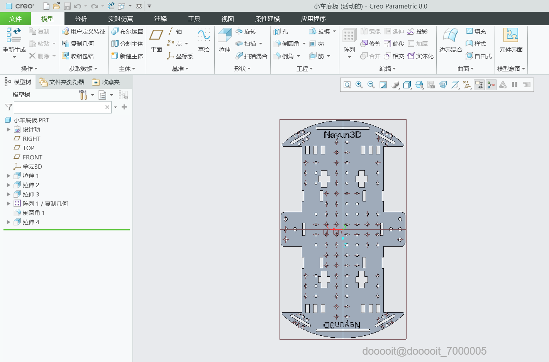Screen dimensions: 549x362
Task: Open the 倒圆角 dropdown arrow
Action: [304, 44]
